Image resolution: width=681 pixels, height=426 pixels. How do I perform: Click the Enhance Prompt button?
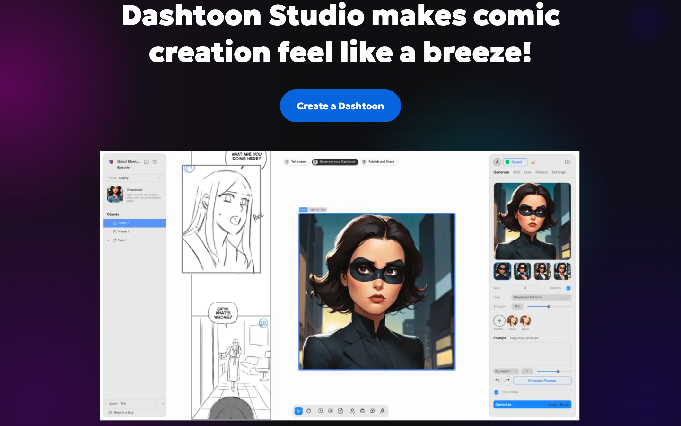(x=542, y=381)
